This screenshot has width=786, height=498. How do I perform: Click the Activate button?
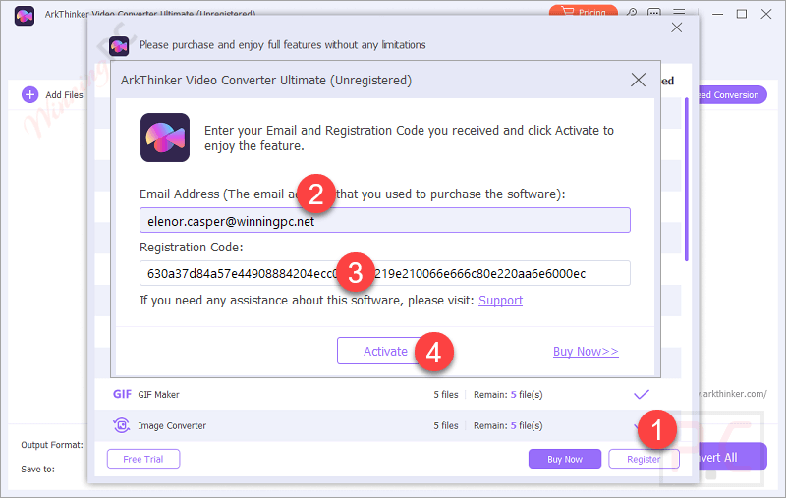tap(385, 351)
